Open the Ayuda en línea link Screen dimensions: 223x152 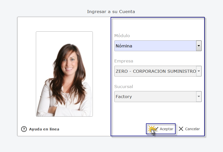(x=44, y=129)
